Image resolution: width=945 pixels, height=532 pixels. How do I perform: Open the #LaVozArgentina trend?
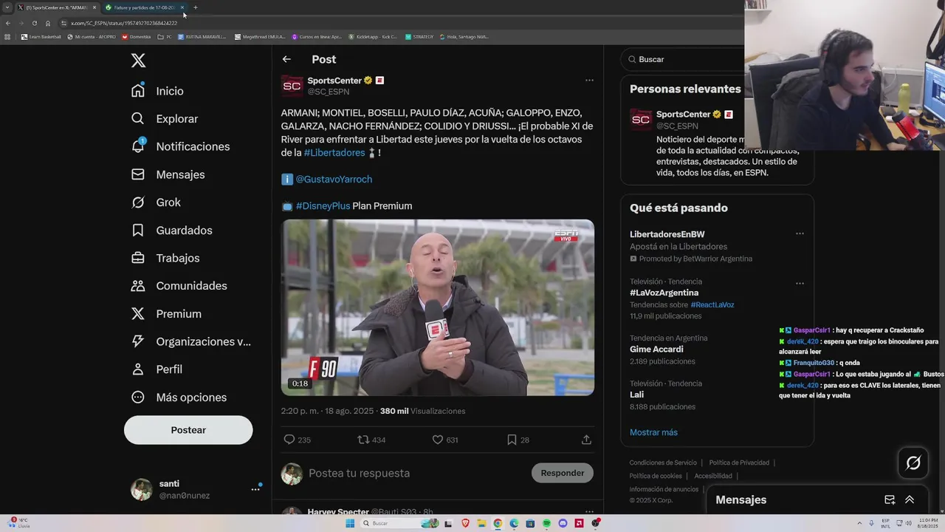click(664, 293)
